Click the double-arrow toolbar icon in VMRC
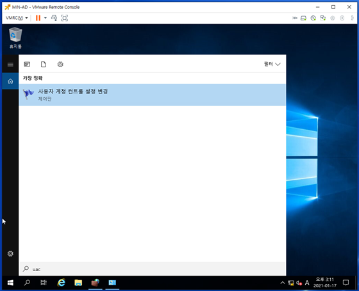The image size is (359, 291). 295,18
